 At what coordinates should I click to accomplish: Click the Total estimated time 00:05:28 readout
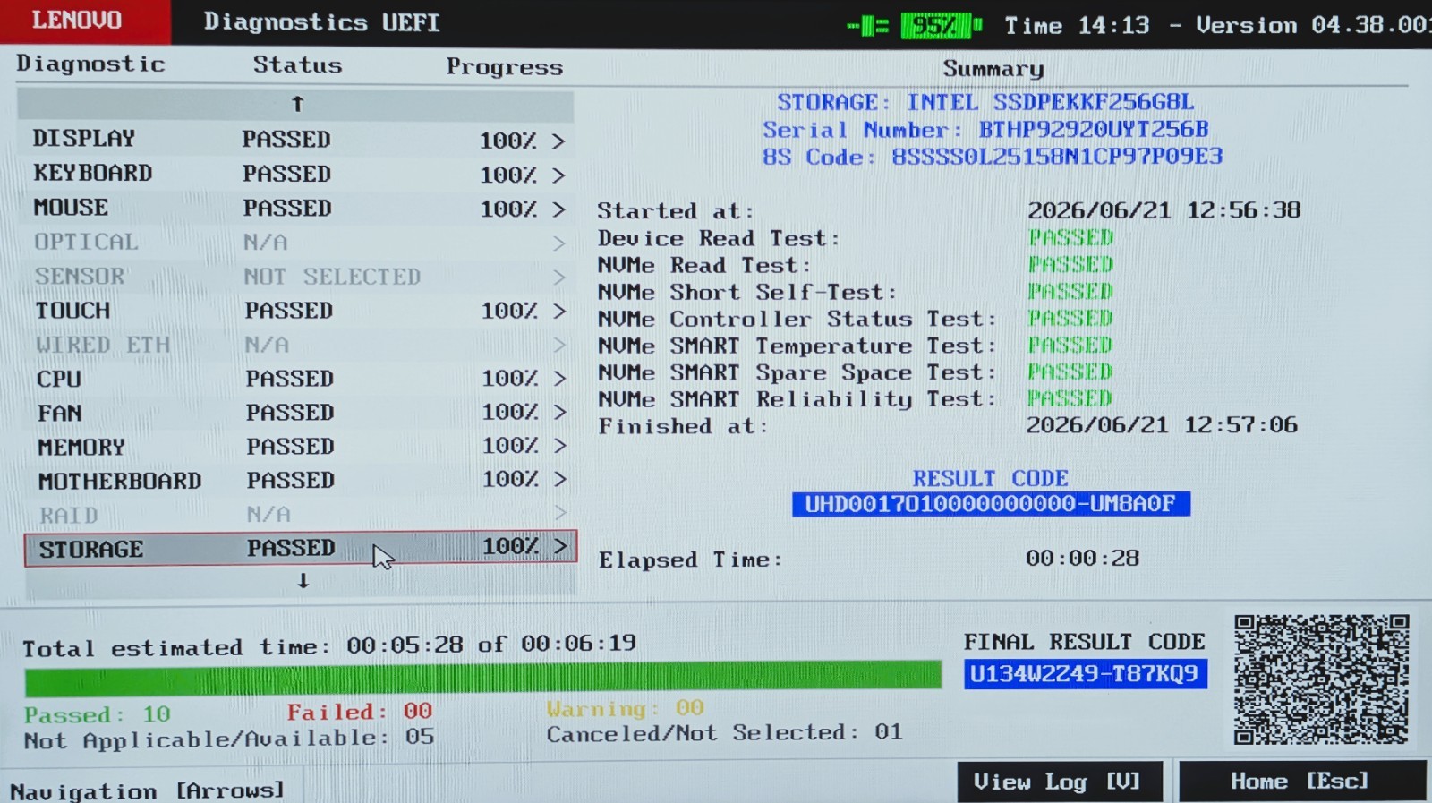click(329, 645)
